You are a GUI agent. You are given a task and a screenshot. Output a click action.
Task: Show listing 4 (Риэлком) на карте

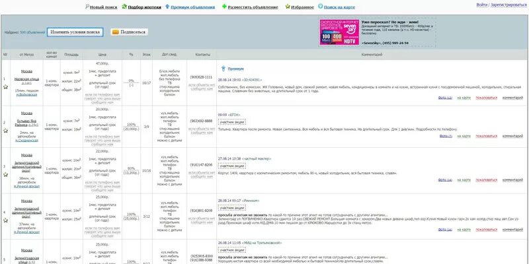click(464, 229)
